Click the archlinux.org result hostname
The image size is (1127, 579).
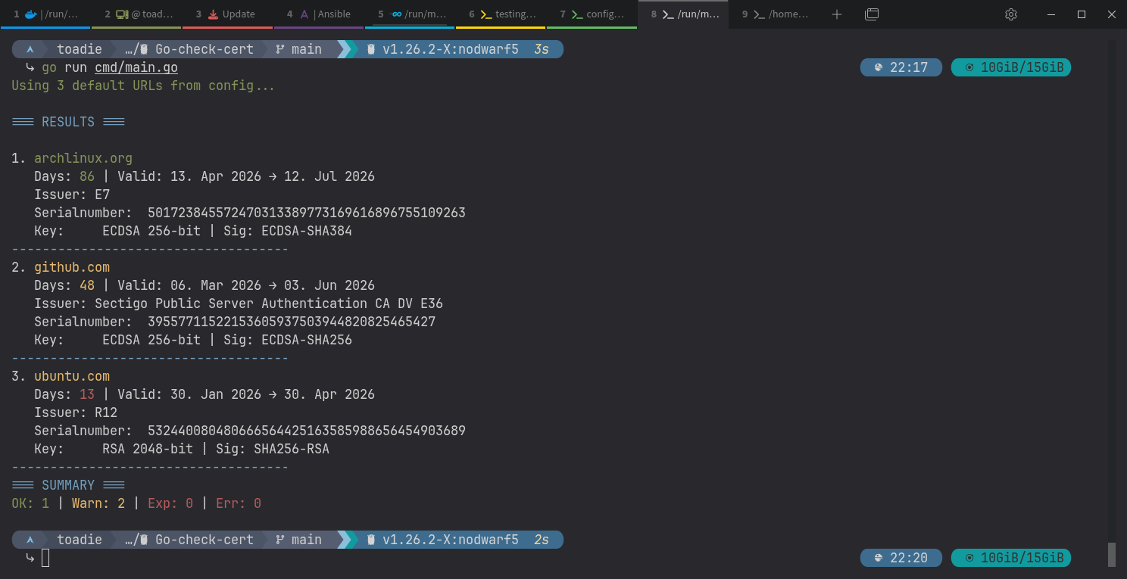click(x=83, y=158)
